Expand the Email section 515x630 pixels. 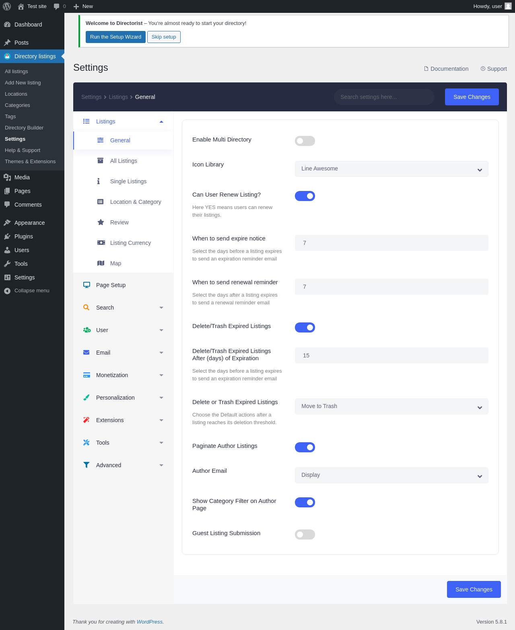pos(161,353)
